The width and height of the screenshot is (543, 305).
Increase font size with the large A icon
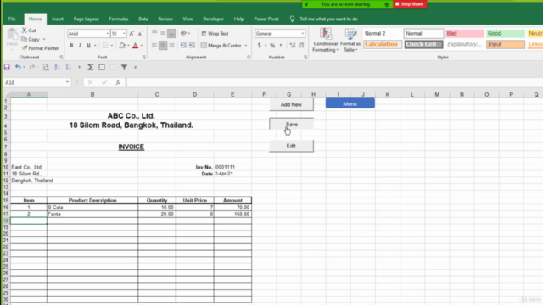[x=132, y=34]
